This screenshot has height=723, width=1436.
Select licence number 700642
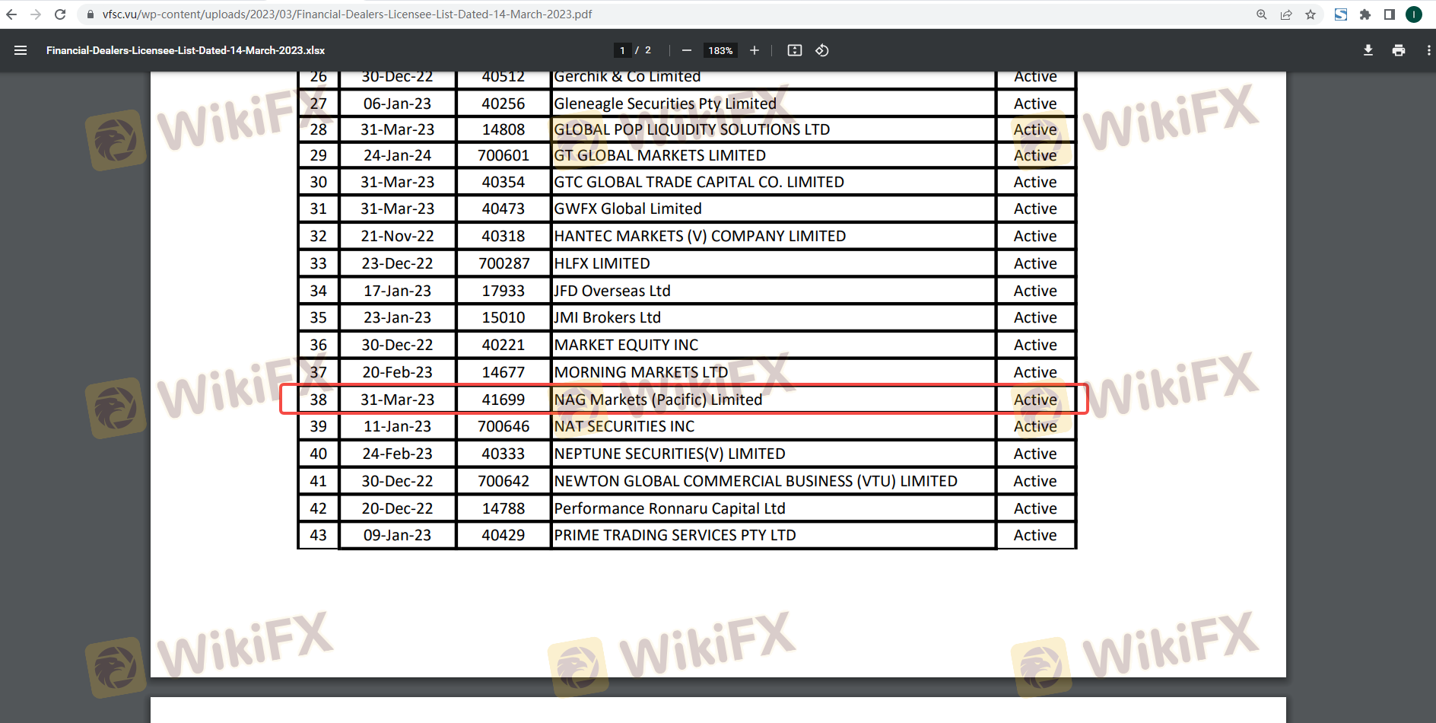pos(504,481)
